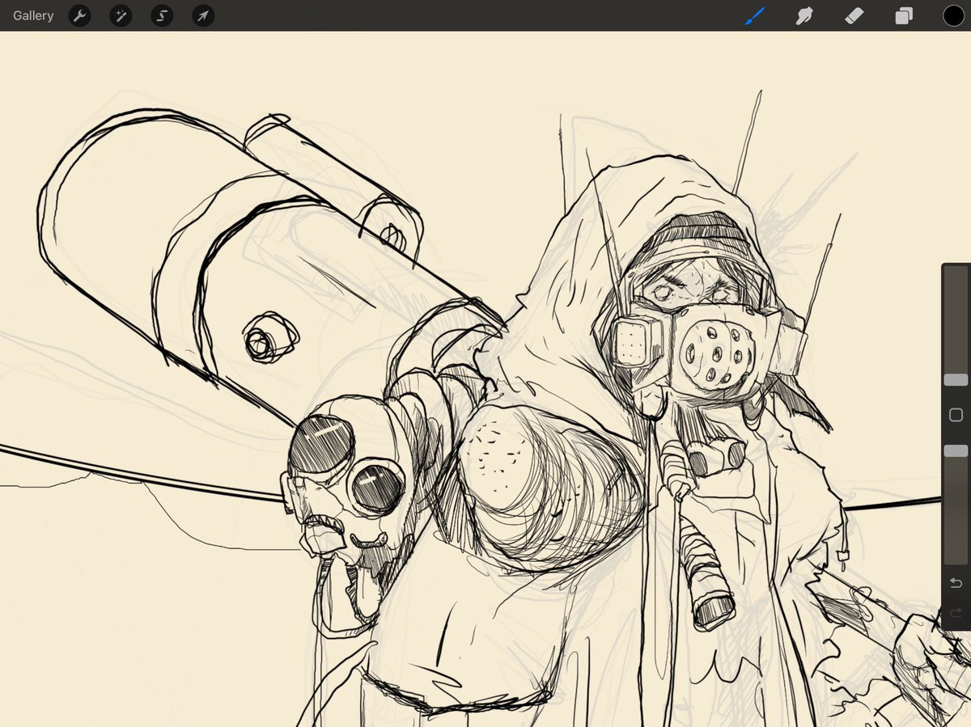Undo the last stroke with the Undo arrow

pos(955,581)
